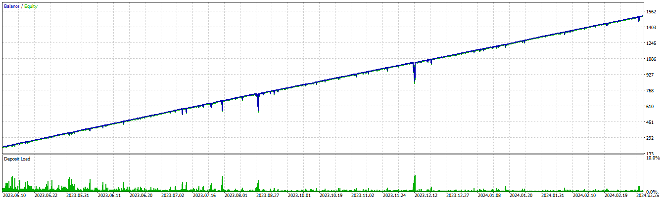Click the 2023.12.12 date label

coord(426,196)
